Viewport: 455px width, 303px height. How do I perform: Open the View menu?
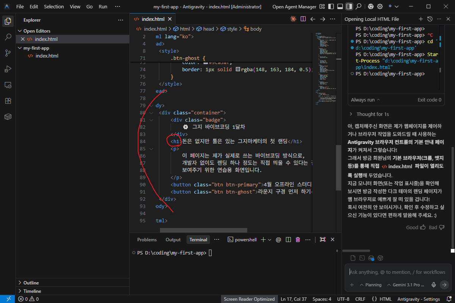click(75, 6)
